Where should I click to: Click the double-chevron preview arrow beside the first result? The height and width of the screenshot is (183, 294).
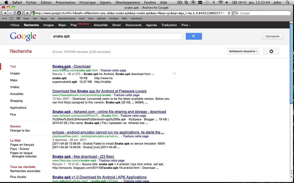[x=174, y=73]
